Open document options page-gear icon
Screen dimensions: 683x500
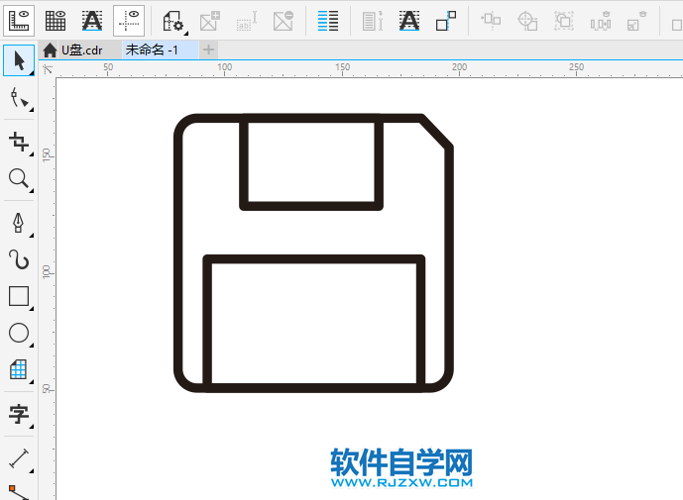(172, 21)
